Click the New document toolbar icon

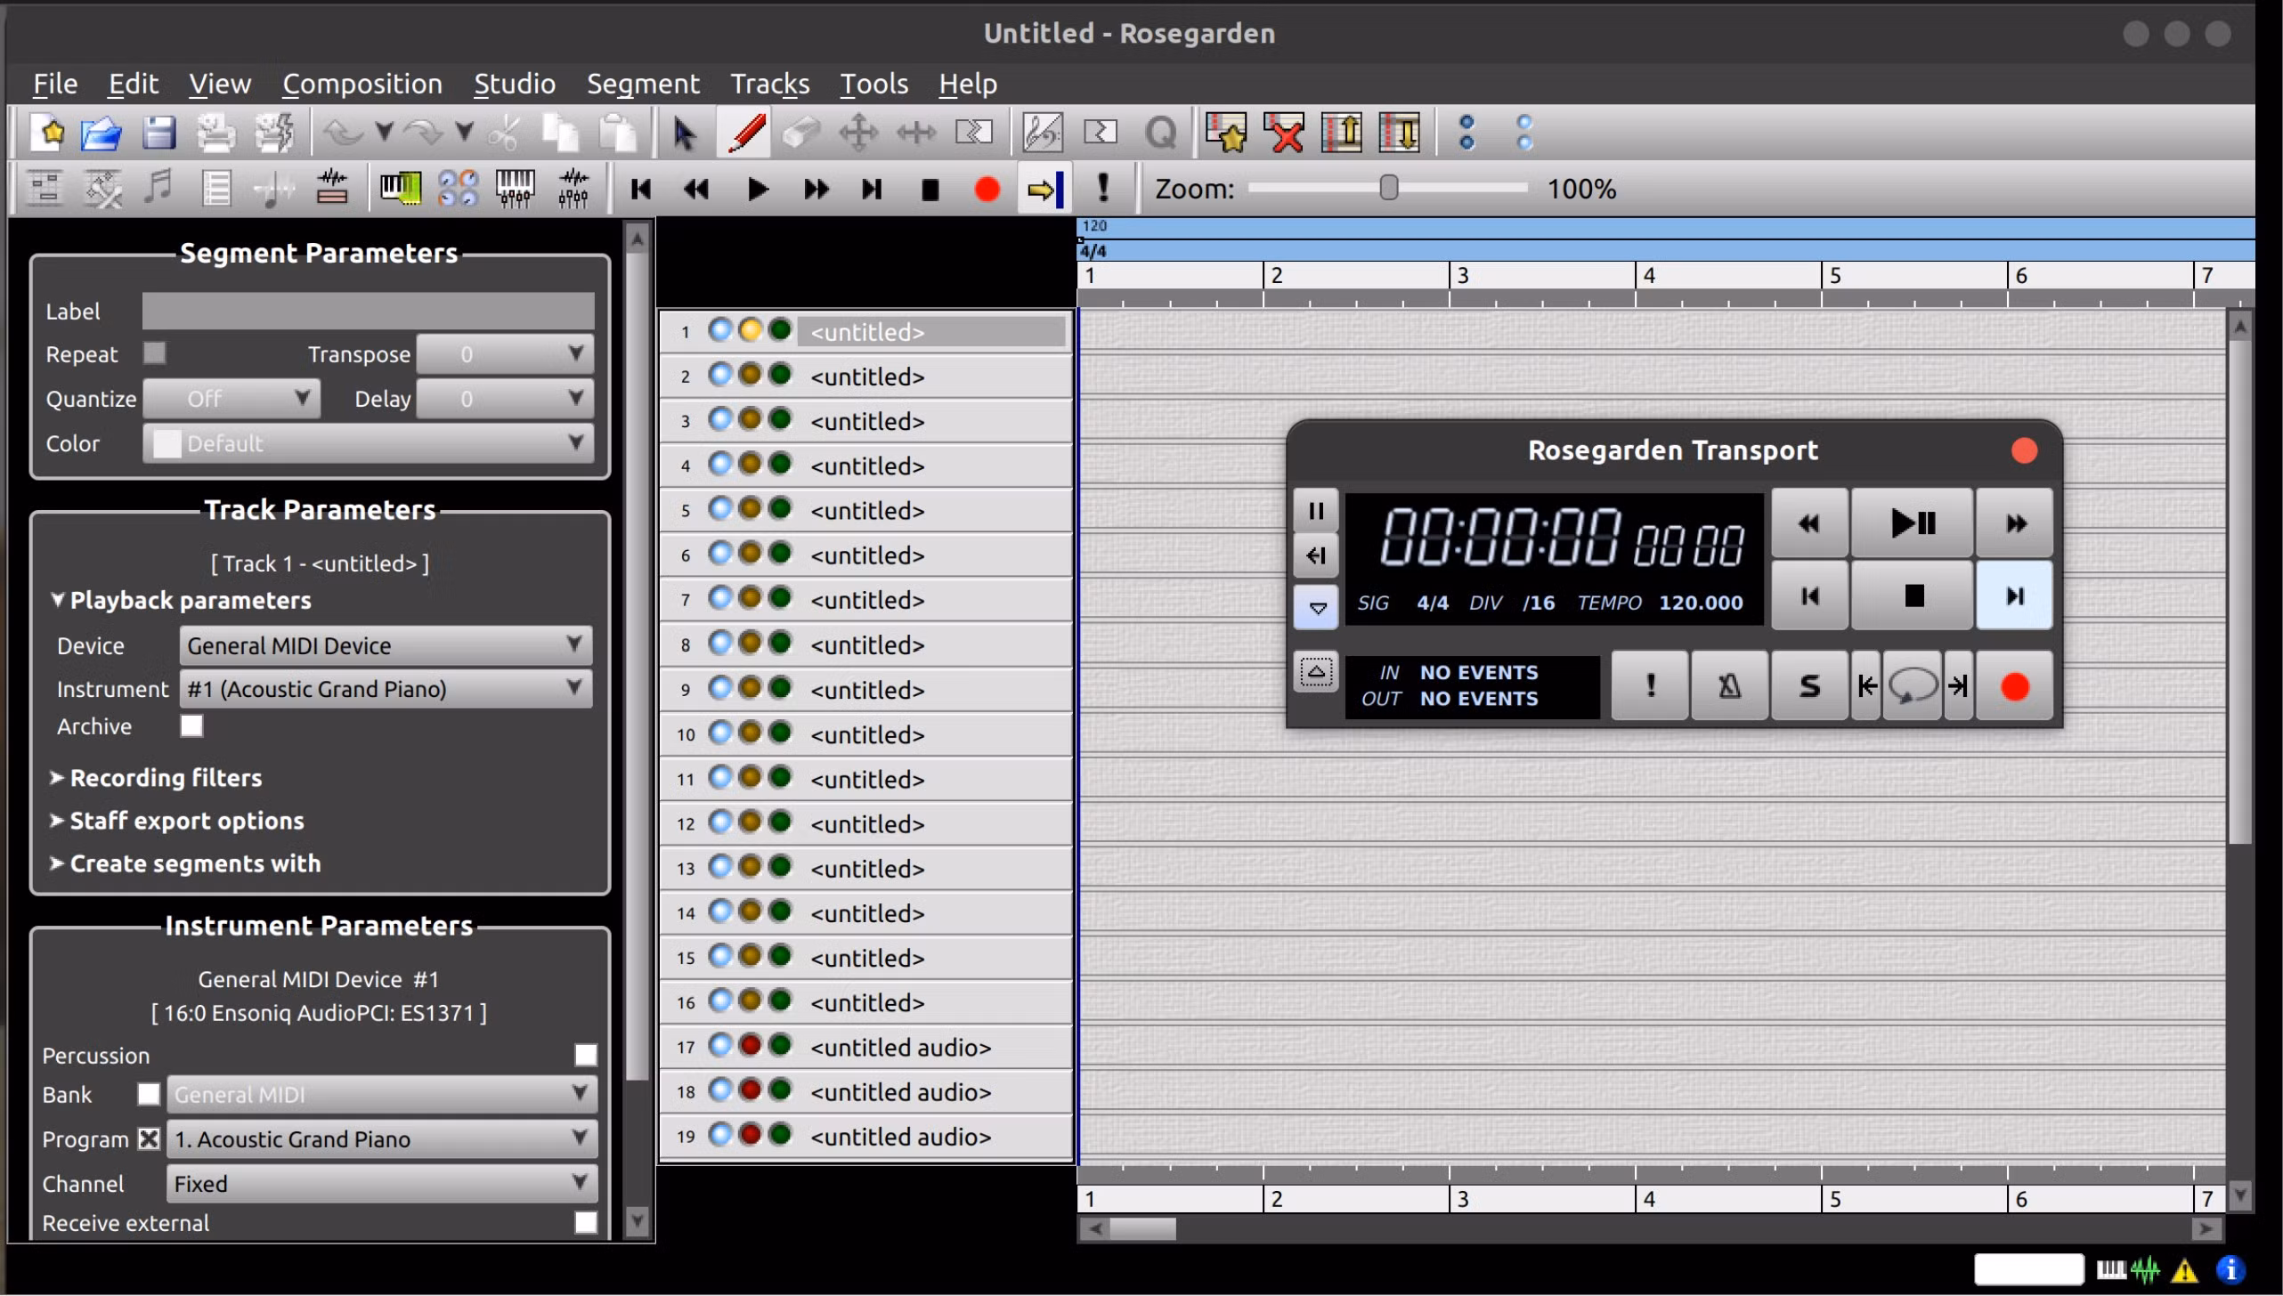coord(47,134)
